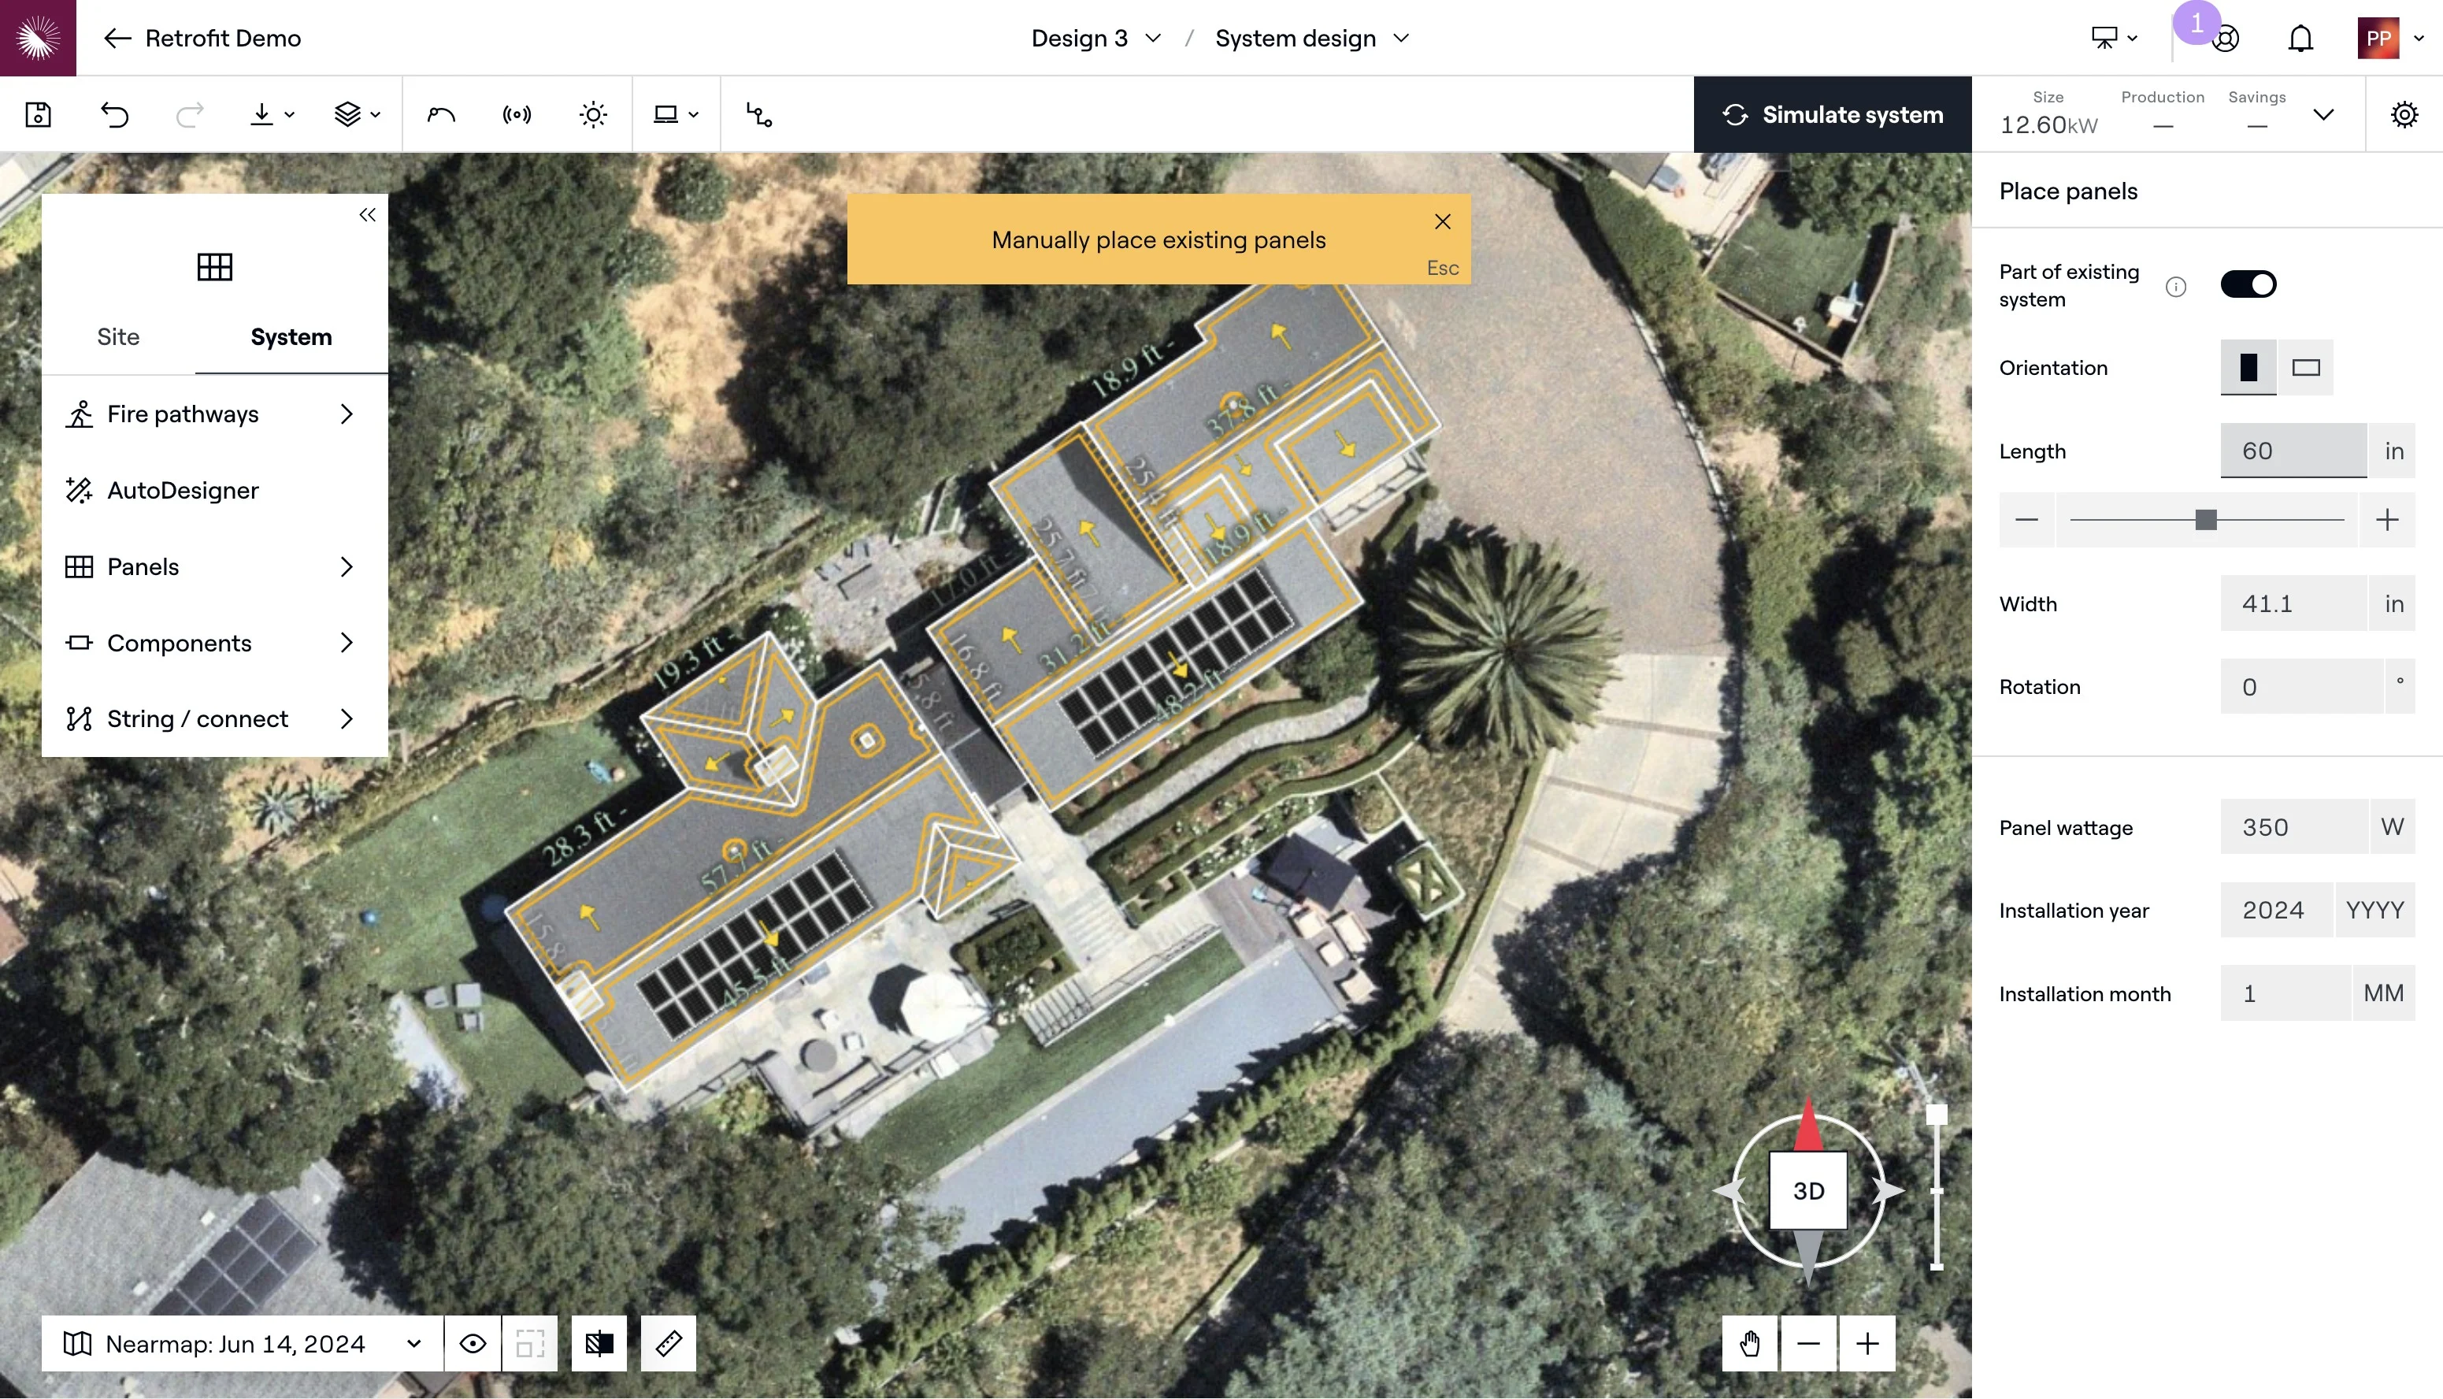The width and height of the screenshot is (2443, 1399).
Task: Click the panel length slider handle
Action: pyautogui.click(x=2206, y=520)
